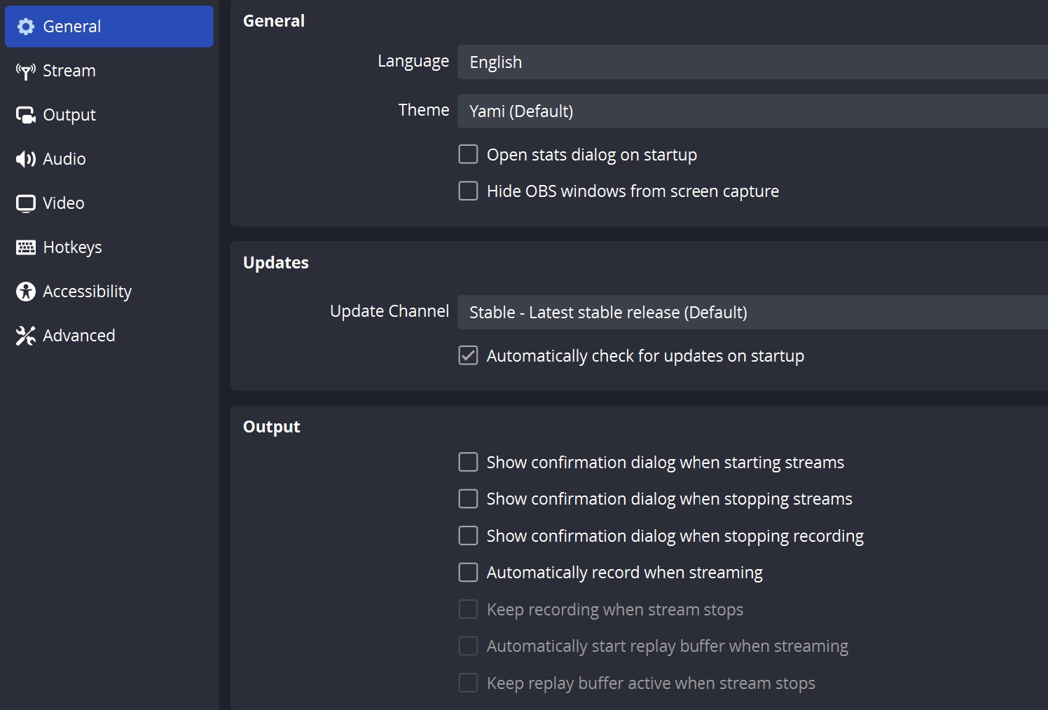Open Output settings via its icon
The width and height of the screenshot is (1048, 710).
click(x=25, y=114)
